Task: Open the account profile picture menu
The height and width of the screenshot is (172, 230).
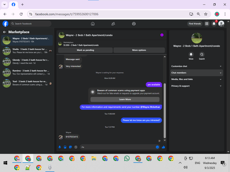Action: tap(221, 24)
